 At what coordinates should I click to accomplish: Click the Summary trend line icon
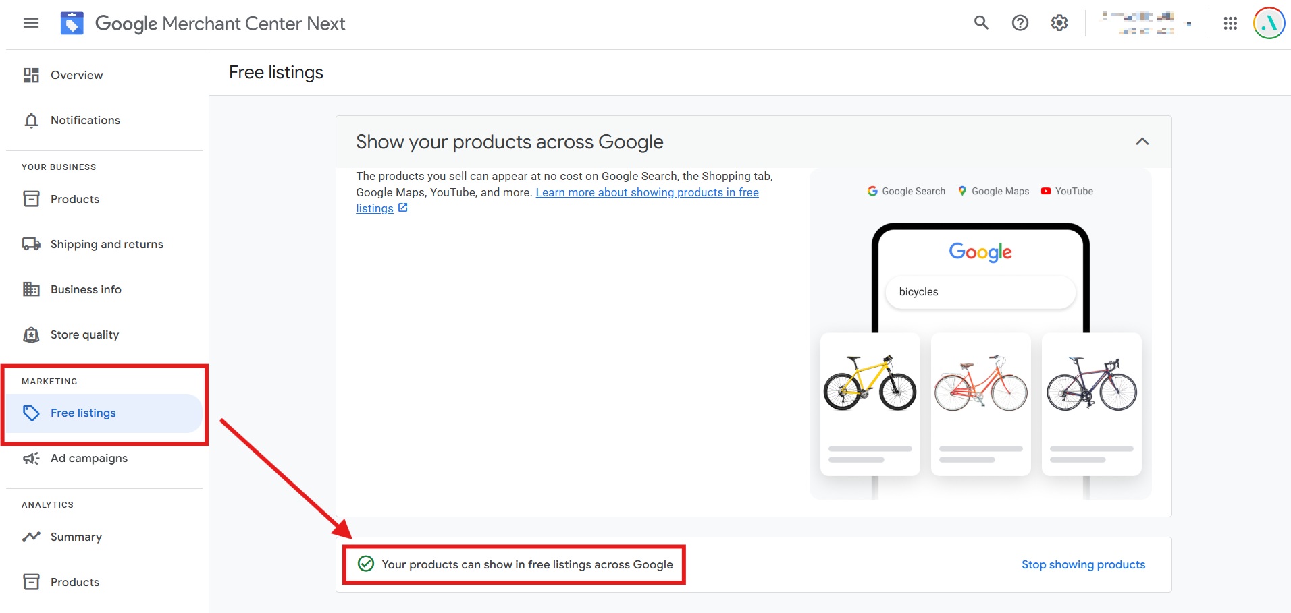coord(31,537)
